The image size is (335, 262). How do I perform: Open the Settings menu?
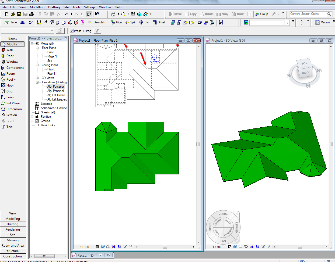[89, 7]
